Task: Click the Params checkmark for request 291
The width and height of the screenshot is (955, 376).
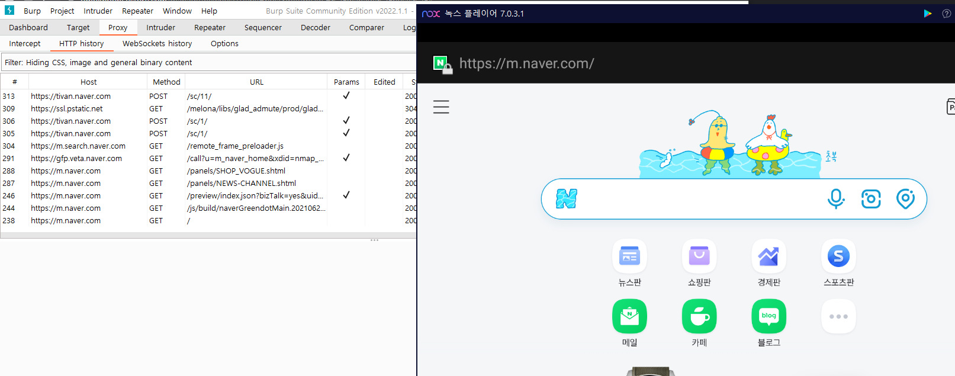Action: click(x=346, y=158)
